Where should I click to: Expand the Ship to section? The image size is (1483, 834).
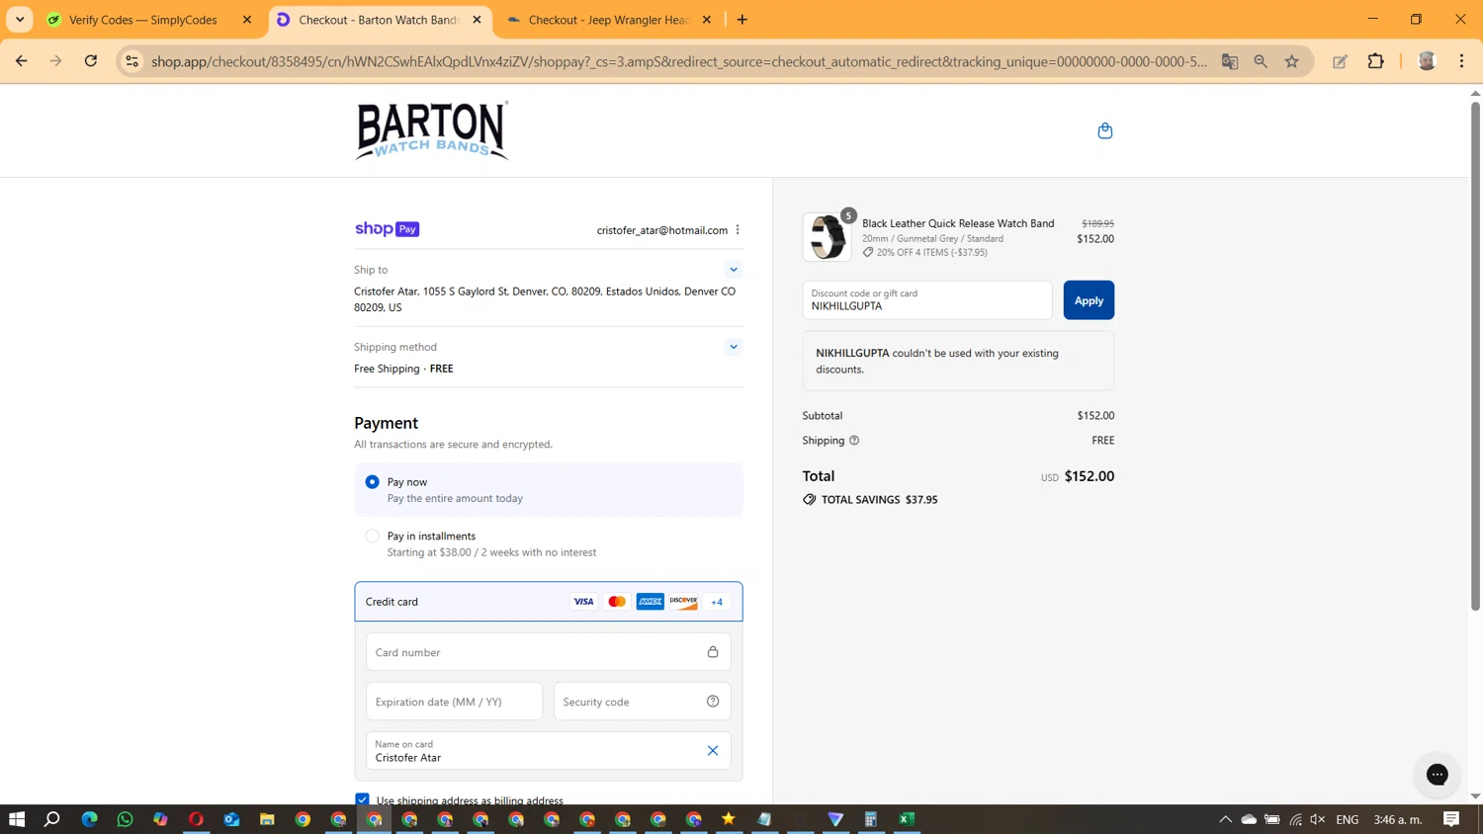[x=734, y=270]
